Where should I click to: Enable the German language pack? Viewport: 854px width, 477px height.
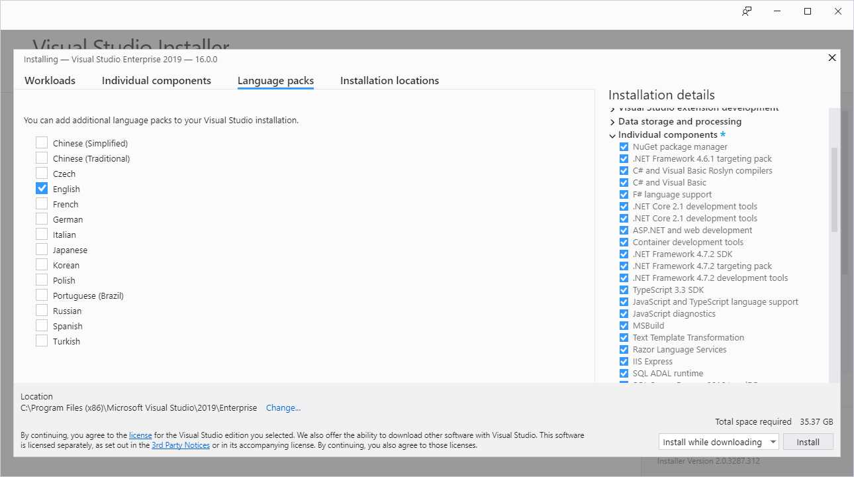[42, 219]
